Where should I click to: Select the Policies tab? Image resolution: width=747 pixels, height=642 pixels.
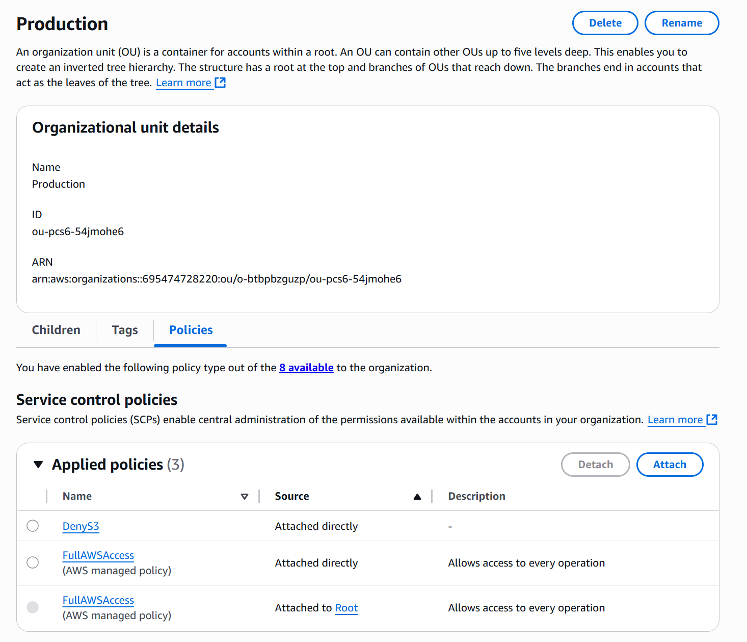(191, 330)
